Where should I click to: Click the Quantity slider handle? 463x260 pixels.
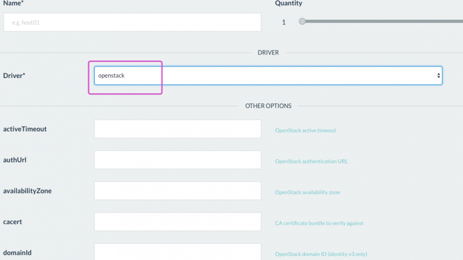[302, 21]
